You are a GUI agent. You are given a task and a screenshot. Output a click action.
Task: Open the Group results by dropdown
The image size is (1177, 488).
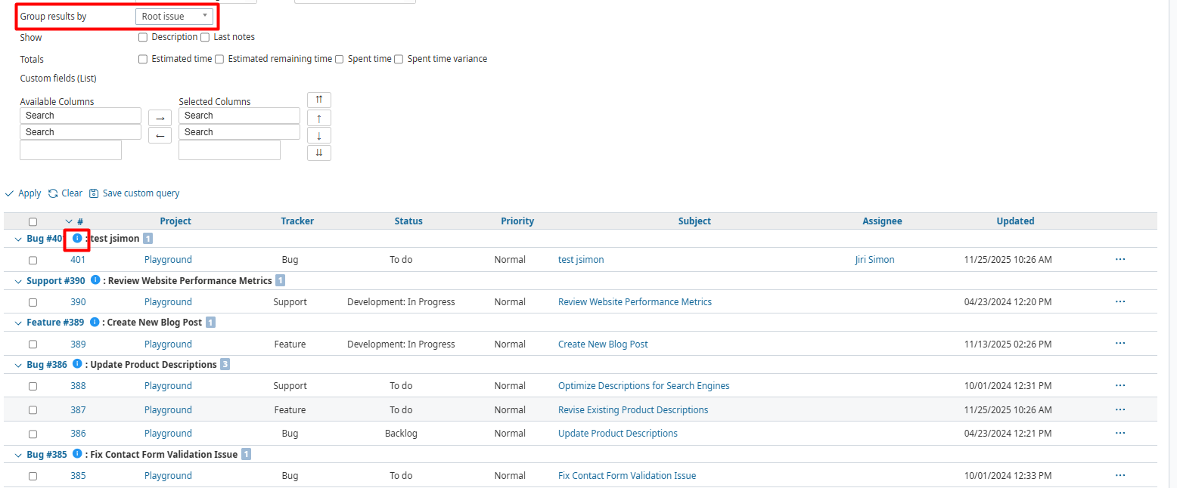pos(174,16)
